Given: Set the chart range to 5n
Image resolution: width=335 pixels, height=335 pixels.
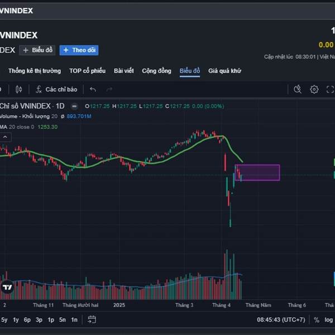Looking at the screenshot, I should 63,319.
